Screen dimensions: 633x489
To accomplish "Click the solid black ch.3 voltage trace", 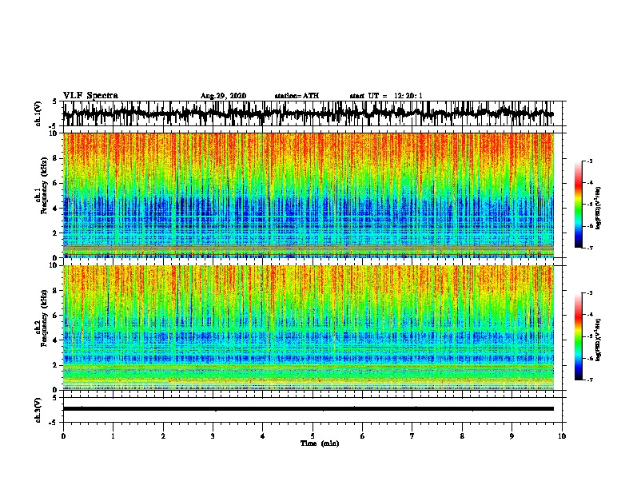I will [x=309, y=409].
